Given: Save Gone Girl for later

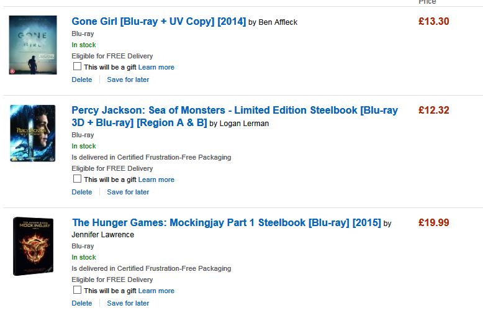Looking at the screenshot, I should (x=128, y=79).
